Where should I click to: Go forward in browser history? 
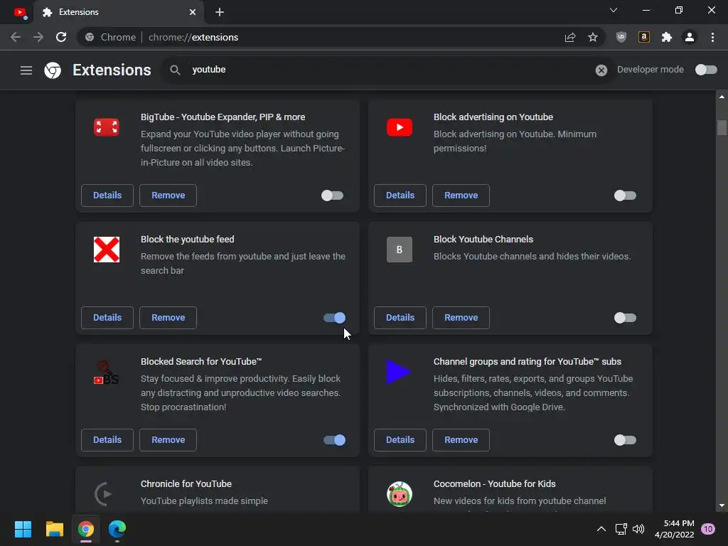click(38, 37)
